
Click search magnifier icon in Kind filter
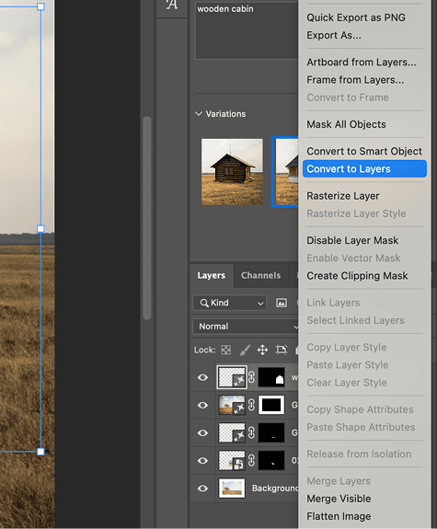(x=204, y=303)
